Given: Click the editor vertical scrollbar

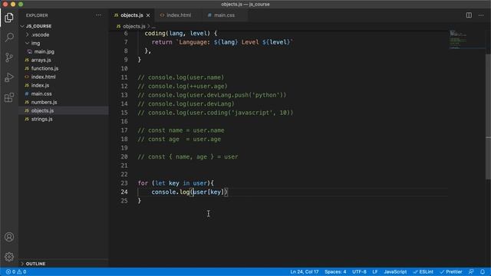Looking at the screenshot, I should pyautogui.click(x=488, y=117).
